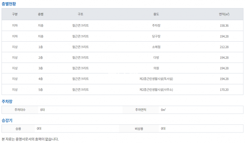Click the 층별 column header
The width and height of the screenshot is (245, 143).
tap(41, 14)
